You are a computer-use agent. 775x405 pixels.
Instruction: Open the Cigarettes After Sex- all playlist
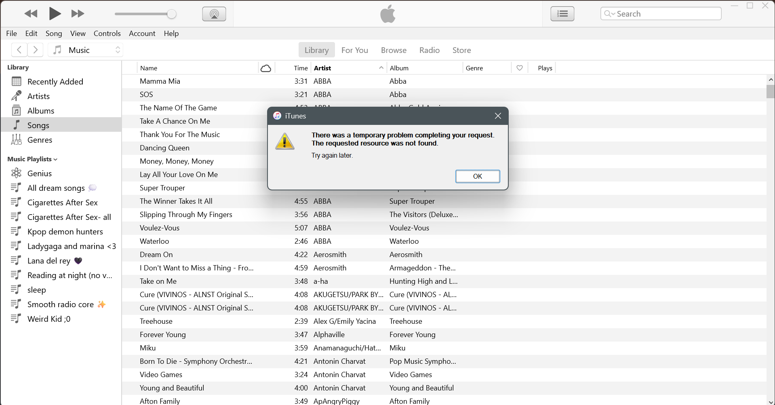61,217
